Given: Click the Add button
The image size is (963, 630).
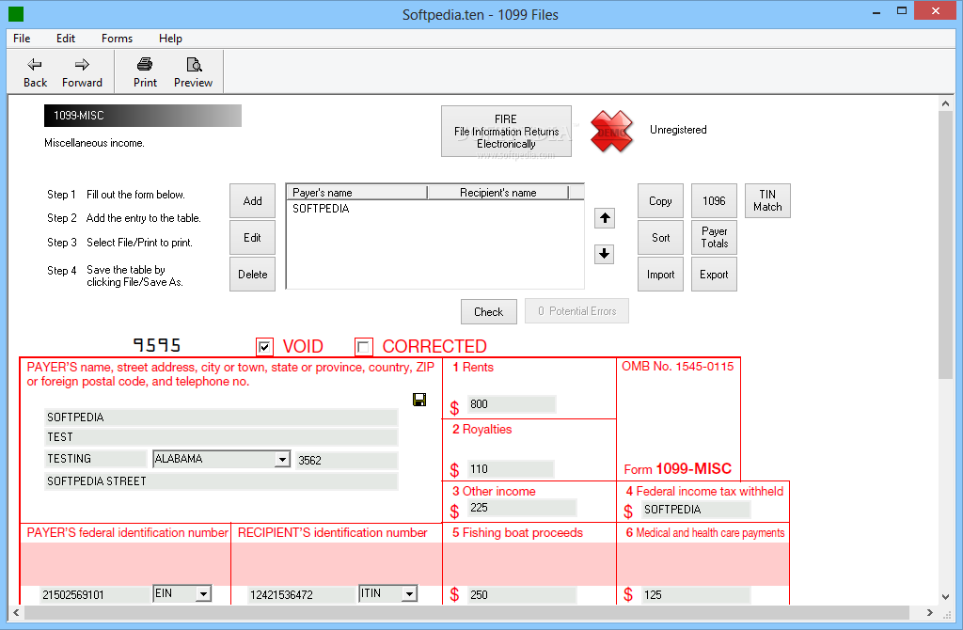Looking at the screenshot, I should coord(252,201).
